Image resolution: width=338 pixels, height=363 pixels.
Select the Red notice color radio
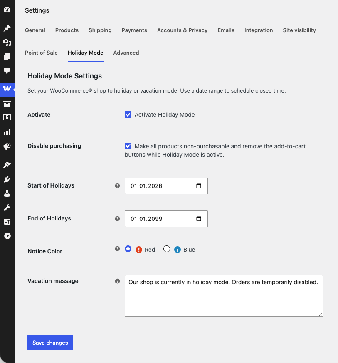coord(128,249)
